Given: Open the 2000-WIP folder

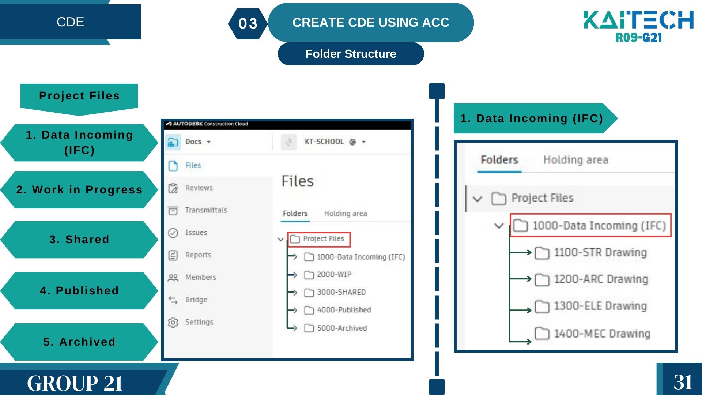Looking at the screenshot, I should pyautogui.click(x=333, y=275).
